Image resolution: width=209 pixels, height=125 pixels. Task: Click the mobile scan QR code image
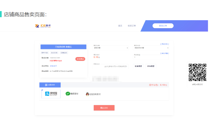(198, 72)
